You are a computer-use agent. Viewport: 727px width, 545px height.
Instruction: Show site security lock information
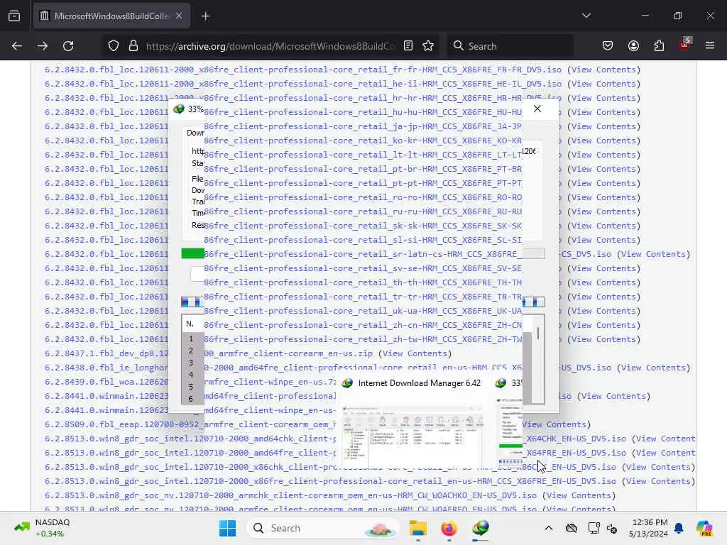tap(133, 46)
